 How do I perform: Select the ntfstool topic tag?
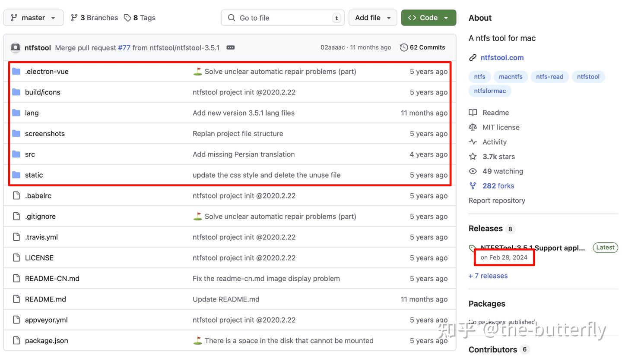tap(588, 77)
